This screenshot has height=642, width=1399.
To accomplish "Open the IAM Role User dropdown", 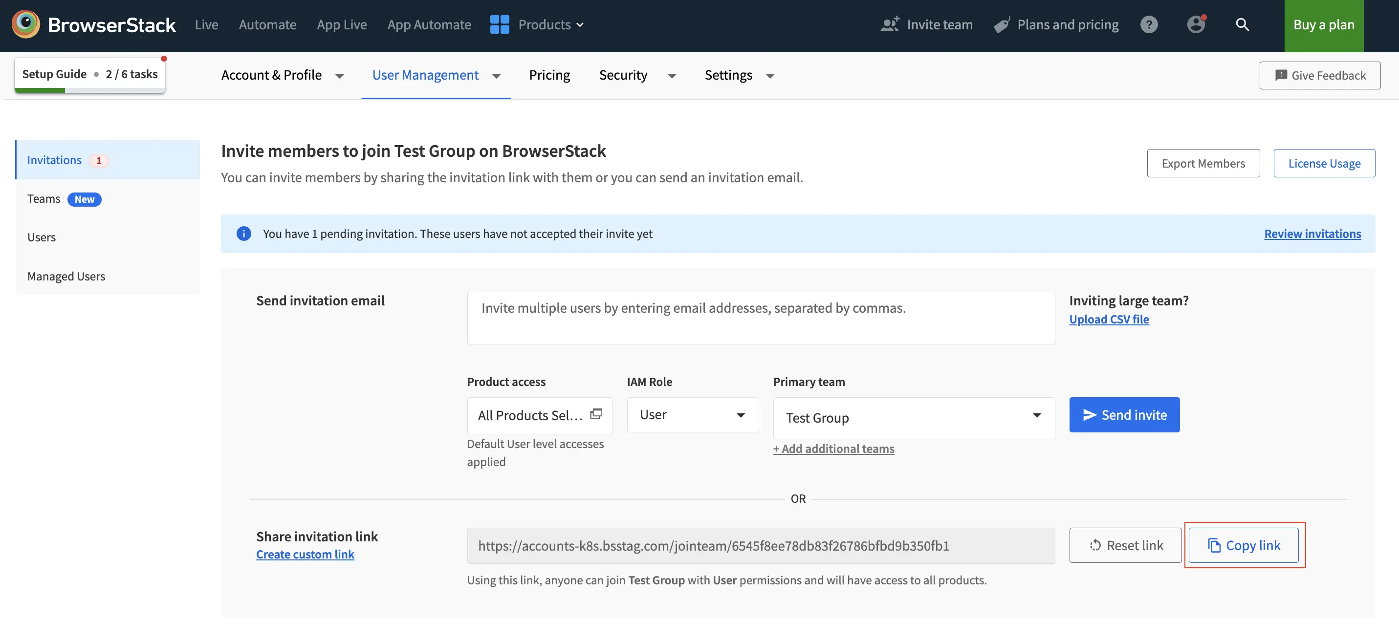I will tap(693, 415).
